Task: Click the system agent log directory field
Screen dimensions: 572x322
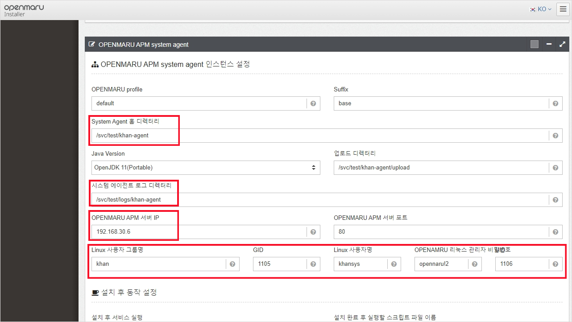Action: [x=319, y=200]
